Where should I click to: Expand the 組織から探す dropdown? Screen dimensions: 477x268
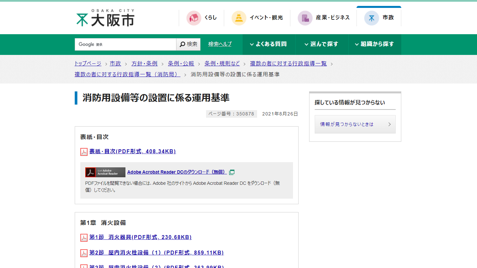coord(375,44)
